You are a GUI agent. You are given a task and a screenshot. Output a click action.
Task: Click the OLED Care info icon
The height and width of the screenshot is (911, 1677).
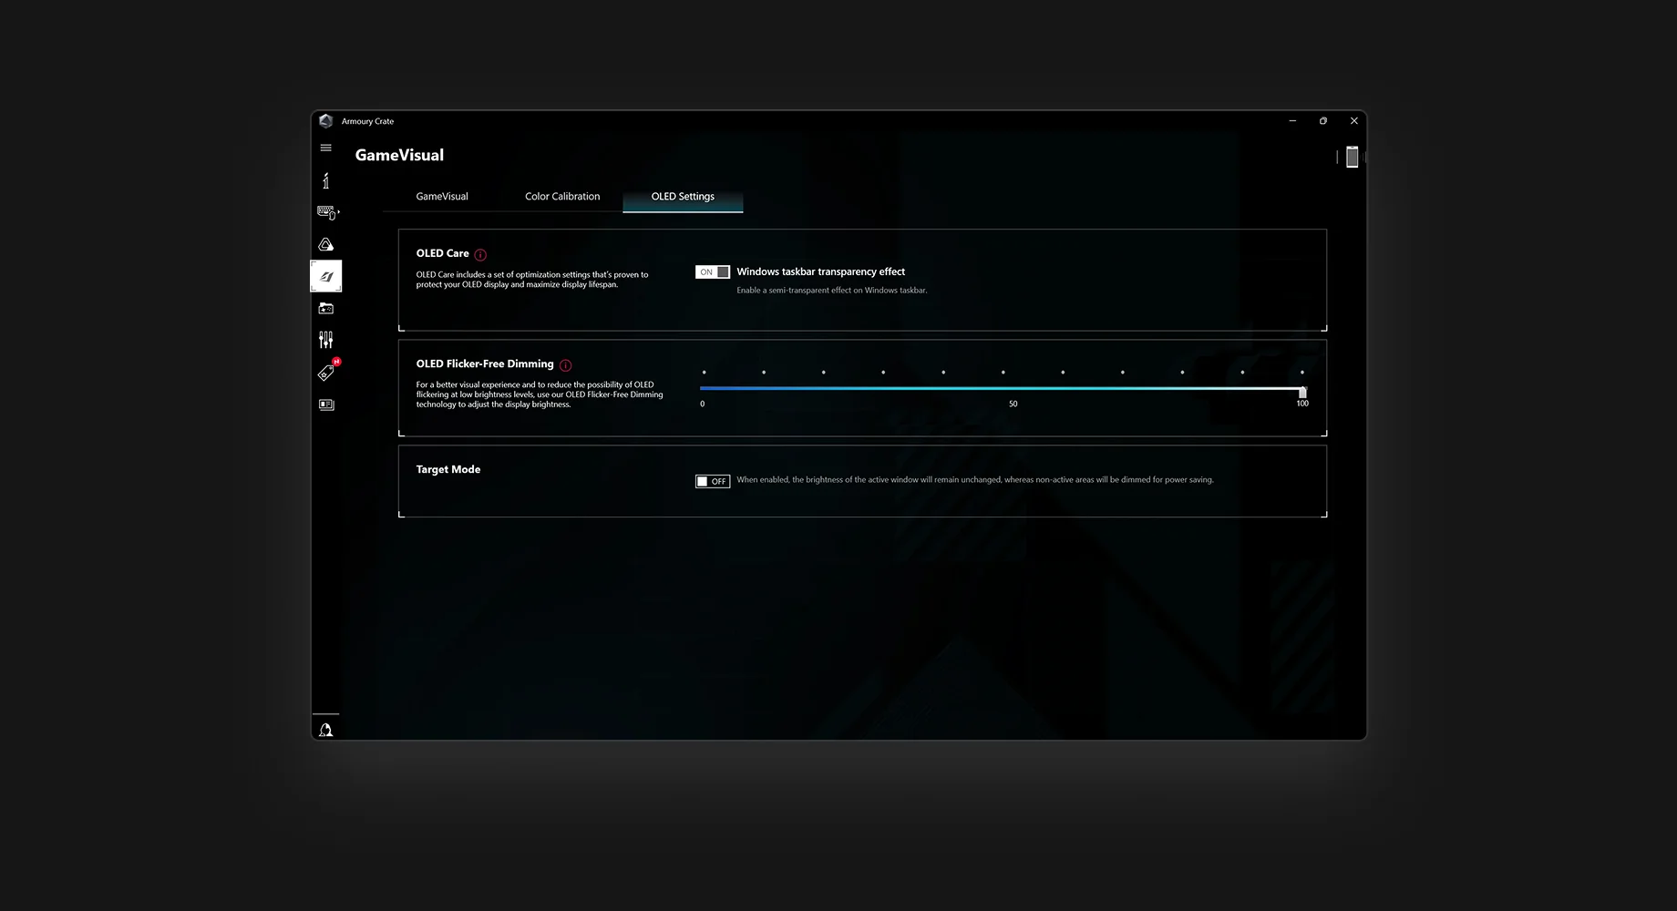coord(480,253)
